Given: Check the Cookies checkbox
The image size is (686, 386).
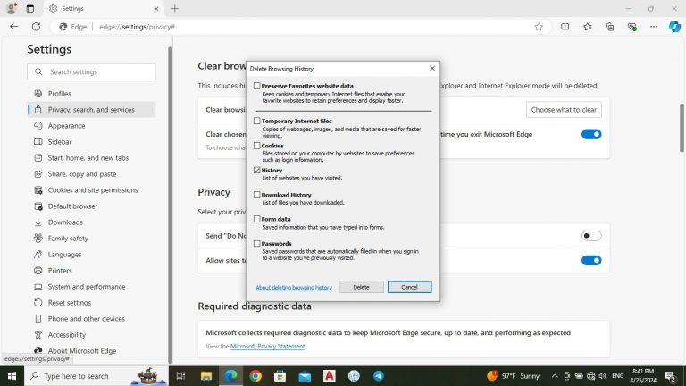Looking at the screenshot, I should tap(257, 146).
